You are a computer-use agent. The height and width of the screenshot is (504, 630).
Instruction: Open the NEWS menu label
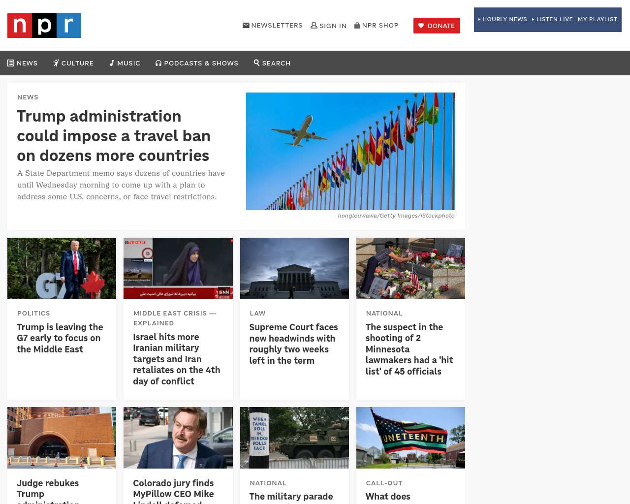(27, 63)
